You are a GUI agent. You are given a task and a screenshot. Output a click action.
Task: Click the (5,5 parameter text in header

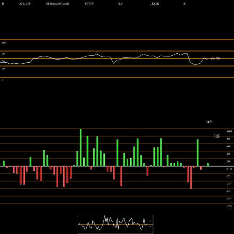pos(120,4)
